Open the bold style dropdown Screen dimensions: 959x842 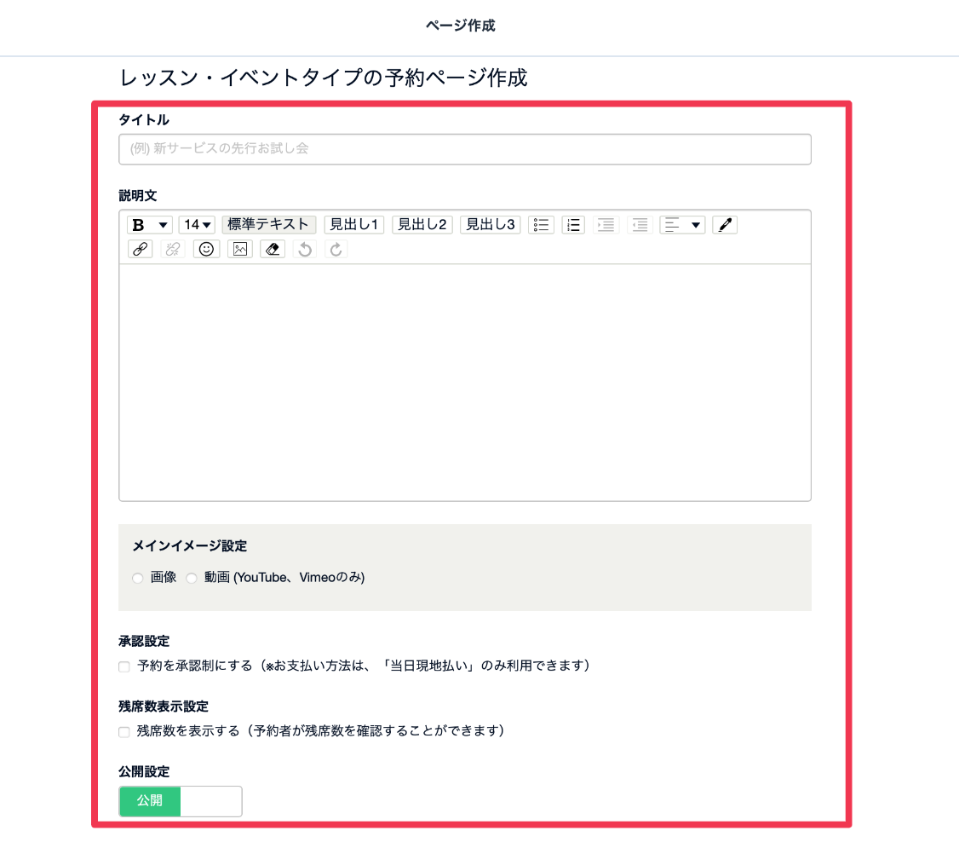tap(150, 225)
